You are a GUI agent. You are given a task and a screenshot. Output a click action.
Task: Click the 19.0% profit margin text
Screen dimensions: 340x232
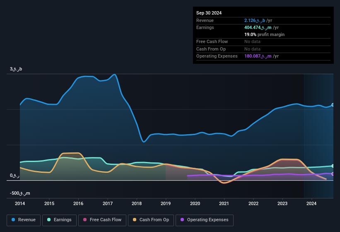click(264, 34)
